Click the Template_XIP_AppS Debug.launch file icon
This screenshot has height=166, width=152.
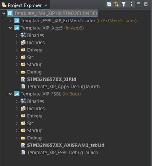point(23,87)
